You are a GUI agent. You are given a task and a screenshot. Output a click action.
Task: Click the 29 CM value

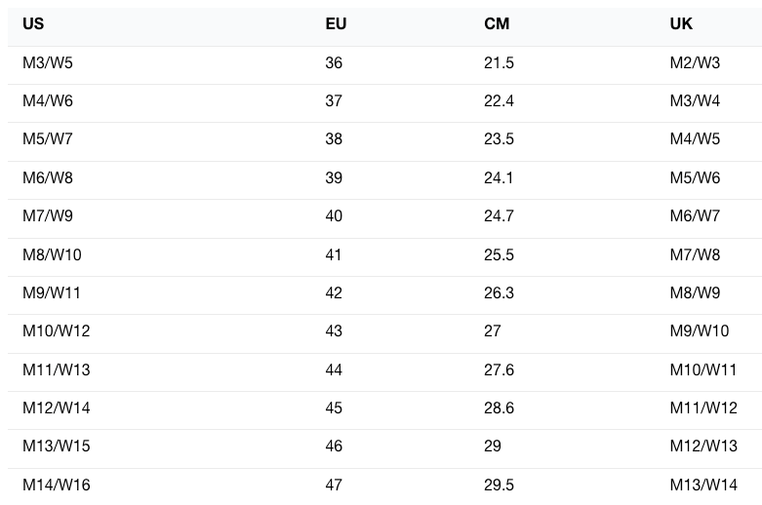tap(493, 447)
